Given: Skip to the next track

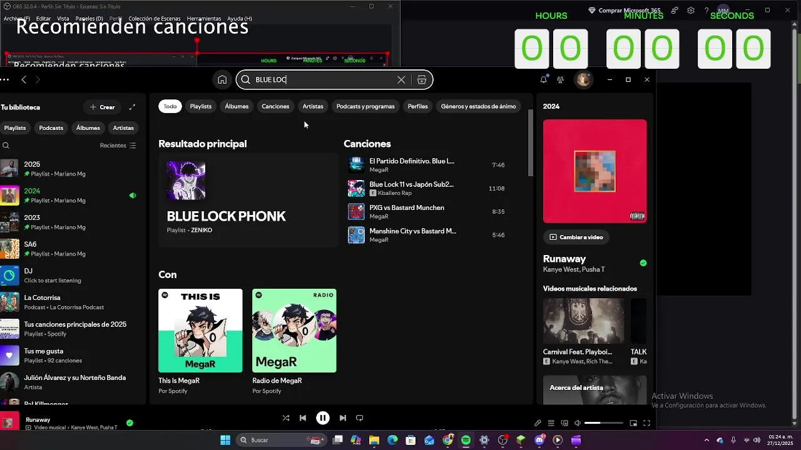Looking at the screenshot, I should pyautogui.click(x=343, y=418).
